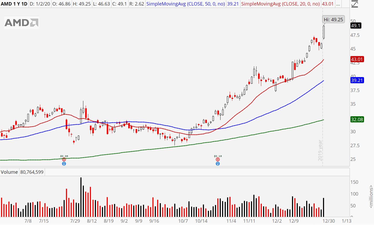Viewport: 374px width, 225px height.
Task: Click the 9/2 date on the time axis
Action: click(124, 221)
